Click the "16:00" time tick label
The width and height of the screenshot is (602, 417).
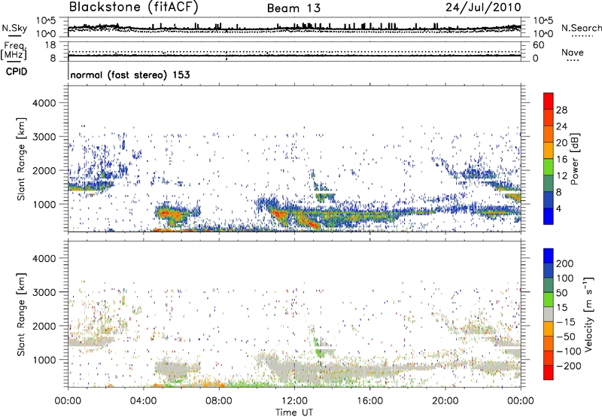click(369, 401)
